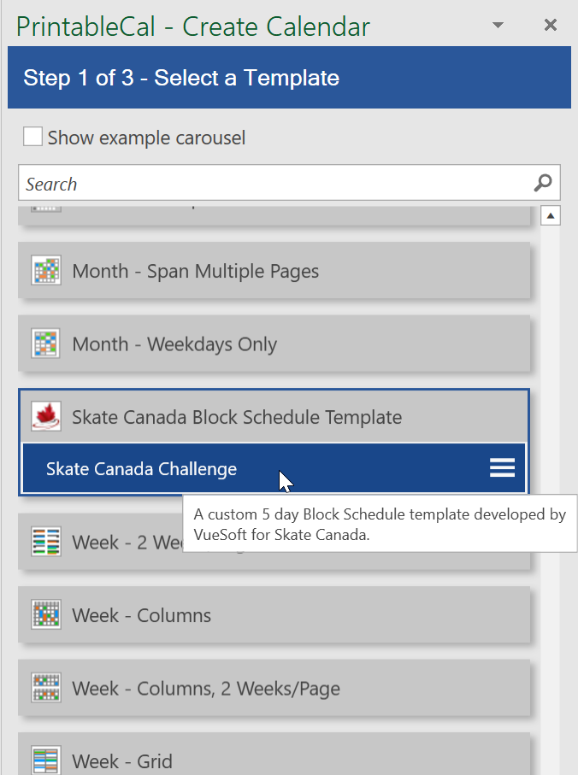Screen dimensions: 578x775
Task: Pick the Week - Grid template label
Action: 122,760
